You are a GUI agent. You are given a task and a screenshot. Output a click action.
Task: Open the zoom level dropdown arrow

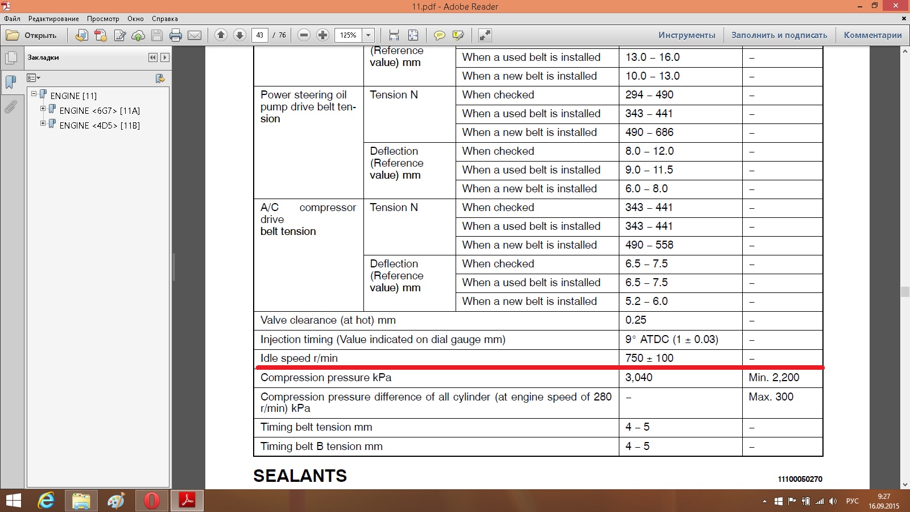point(368,35)
